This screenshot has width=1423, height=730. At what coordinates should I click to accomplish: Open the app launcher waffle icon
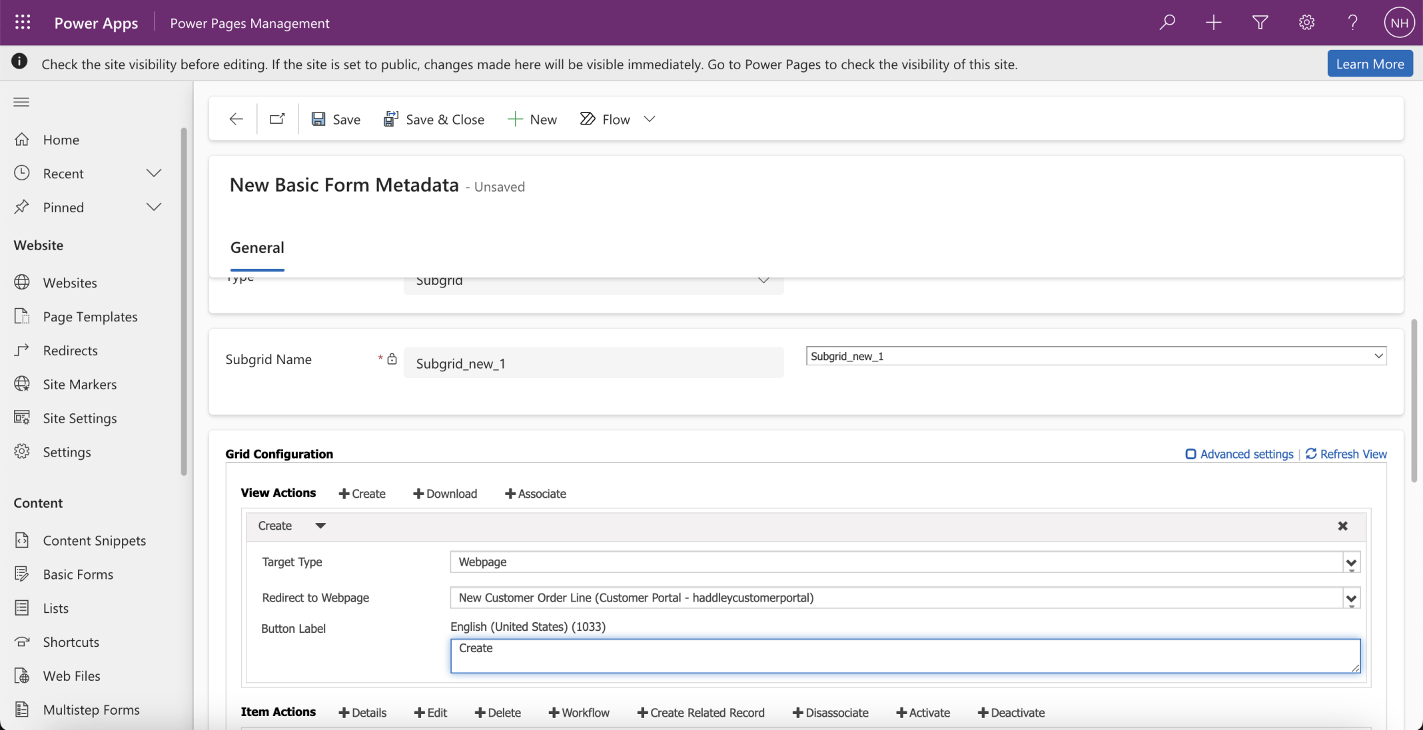(x=23, y=23)
